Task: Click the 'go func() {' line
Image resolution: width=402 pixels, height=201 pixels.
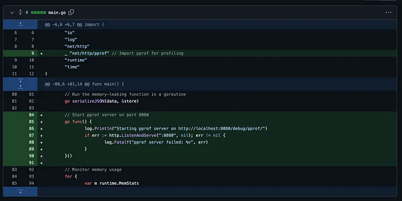Action: tap(78, 122)
